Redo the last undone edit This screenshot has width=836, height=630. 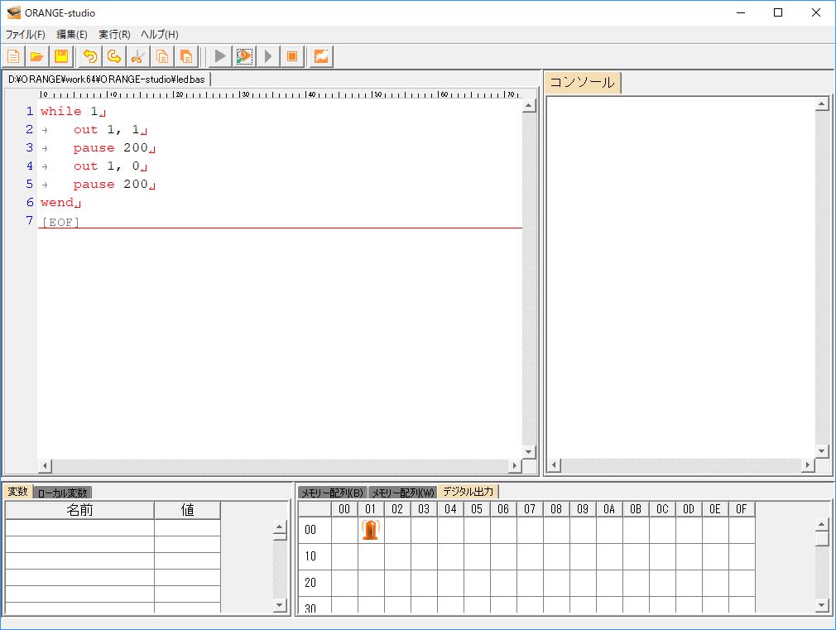coord(114,56)
